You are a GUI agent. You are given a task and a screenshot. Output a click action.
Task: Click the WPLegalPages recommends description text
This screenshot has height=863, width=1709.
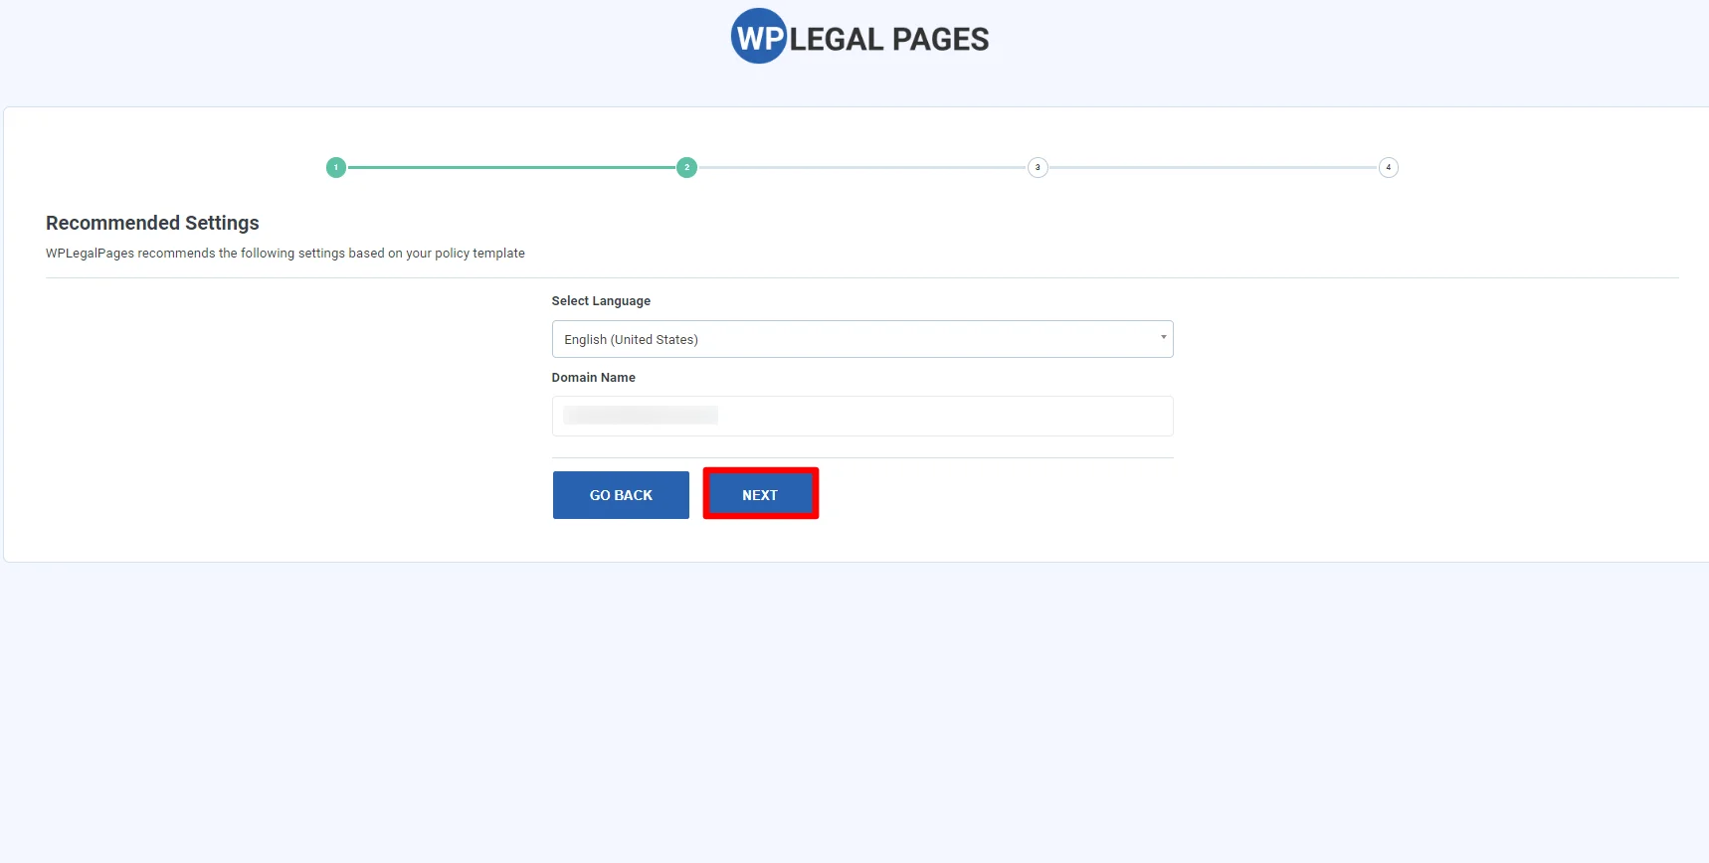pos(285,254)
